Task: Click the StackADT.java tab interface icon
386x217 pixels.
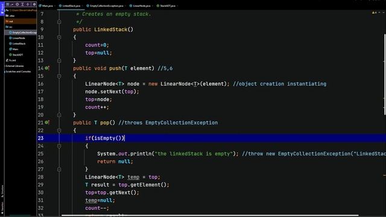Action: click(158, 5)
